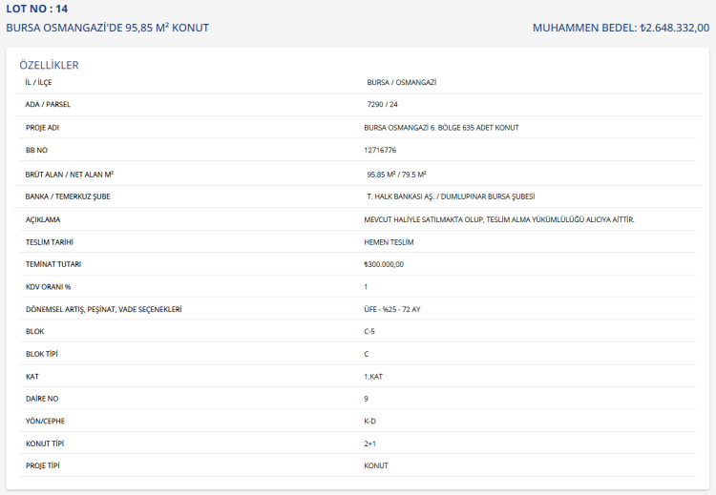The width and height of the screenshot is (716, 495).
Task: Click the DAİRE NO row label
Action: click(x=42, y=399)
